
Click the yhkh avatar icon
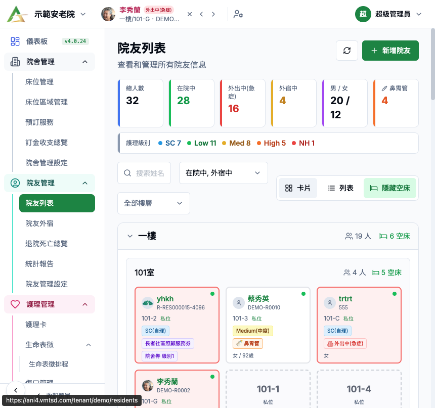point(148,303)
